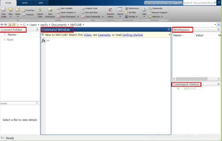Expand the Add-Ons dropdown arrow
The image size is (222, 141).
[x=162, y=16]
